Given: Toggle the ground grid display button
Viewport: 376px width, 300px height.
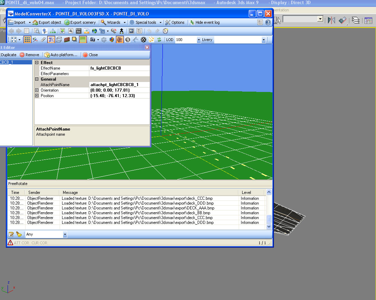Looking at the screenshot, I should coord(27,40).
